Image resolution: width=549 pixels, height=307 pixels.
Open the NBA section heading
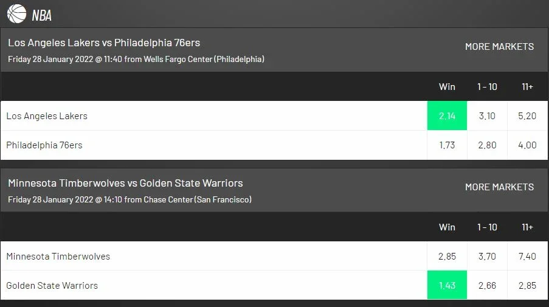click(x=42, y=15)
